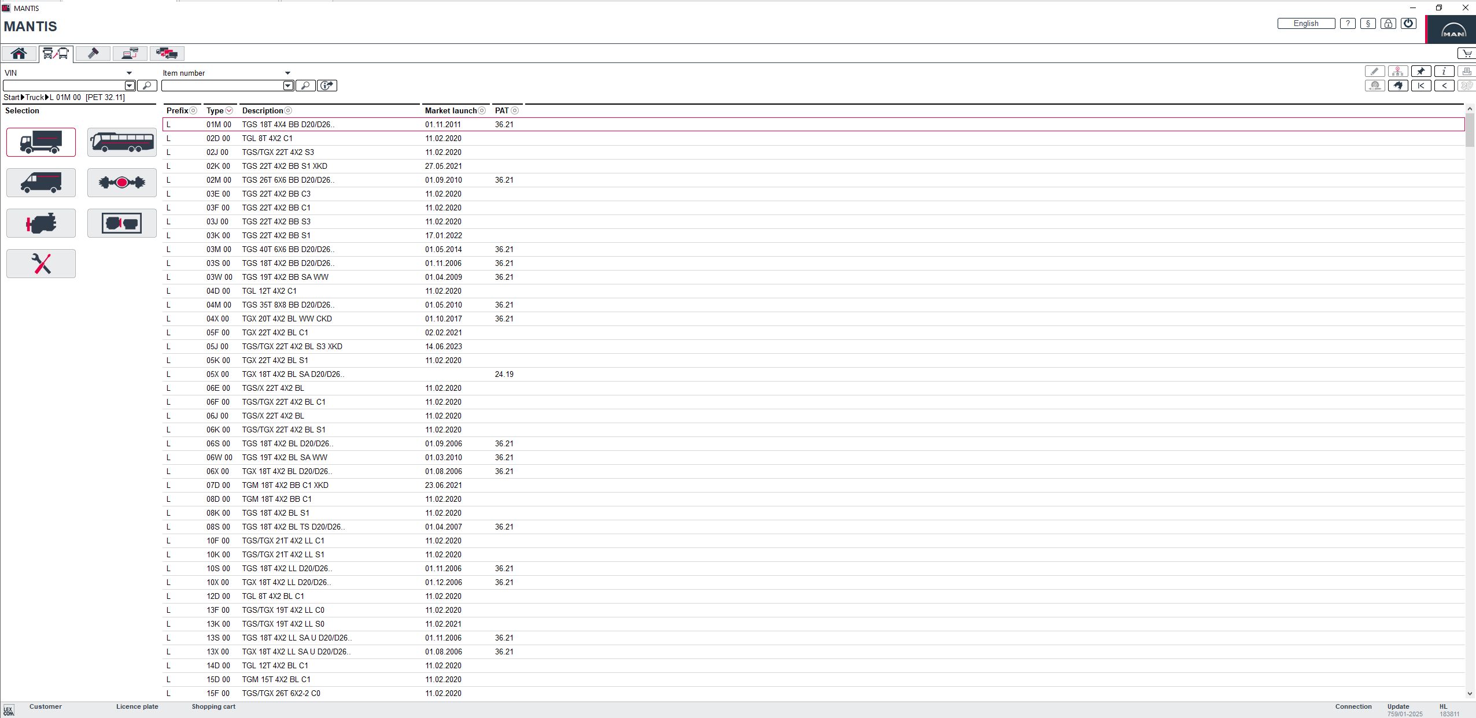
Task: Click Truck in the breadcrumb path
Action: [x=35, y=97]
